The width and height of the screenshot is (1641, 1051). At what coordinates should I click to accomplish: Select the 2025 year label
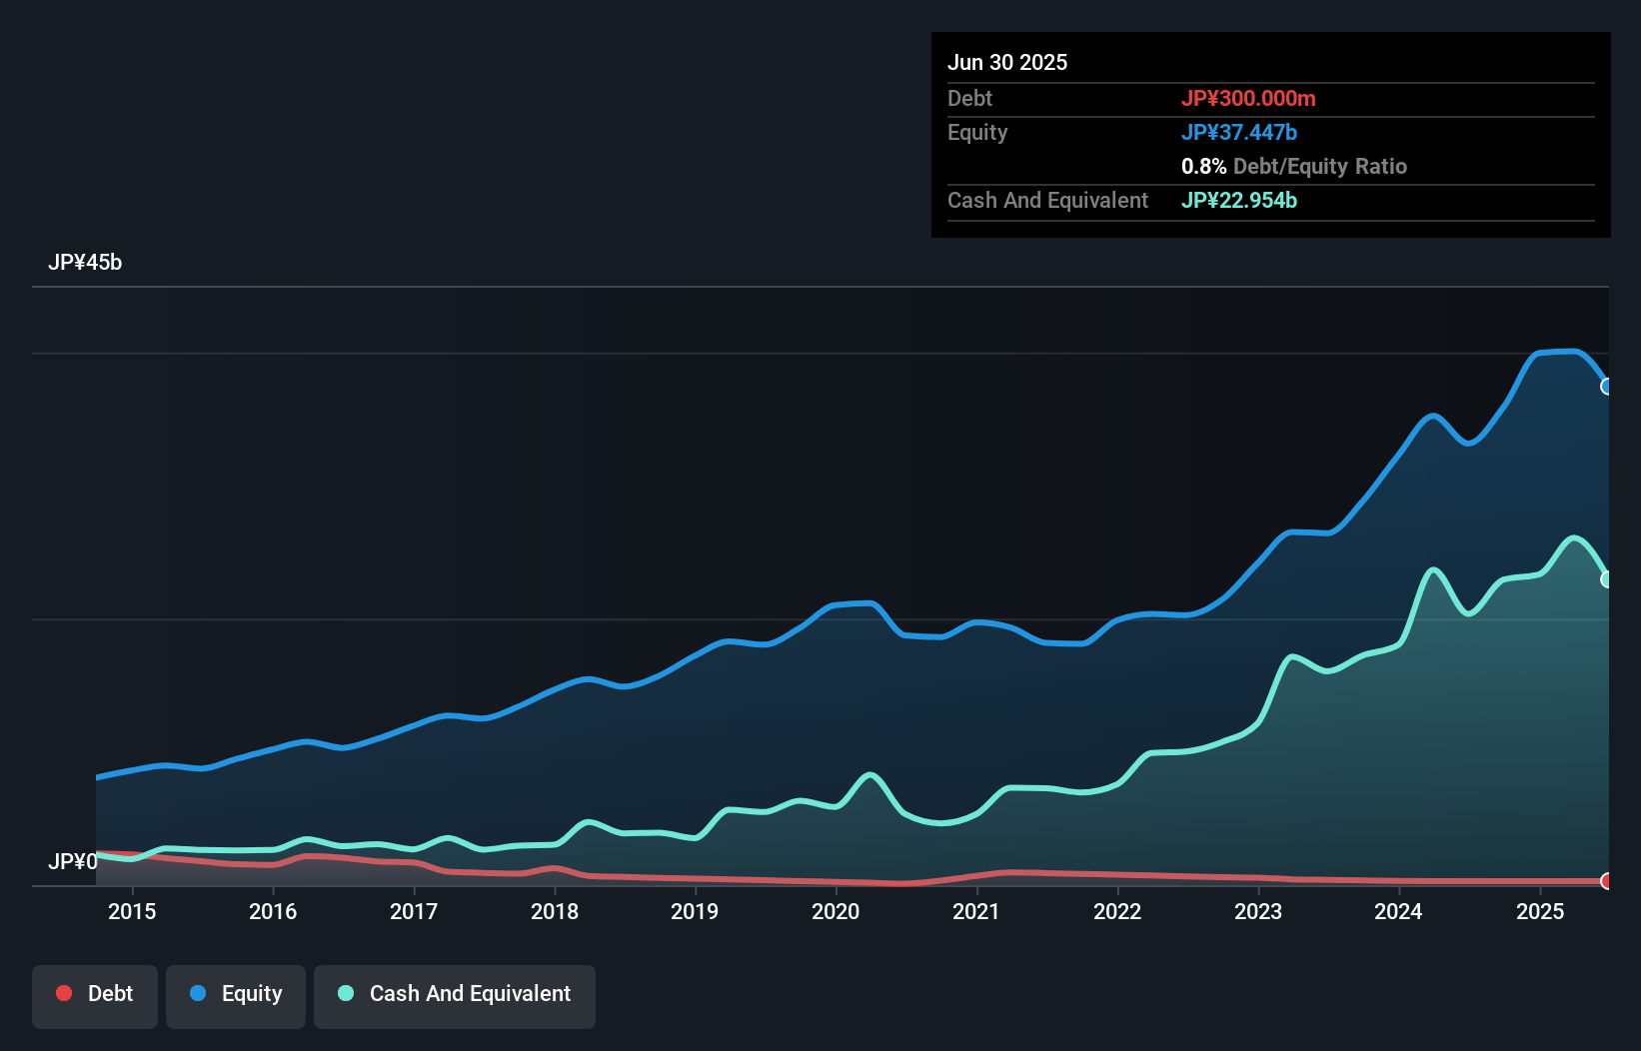click(1540, 911)
